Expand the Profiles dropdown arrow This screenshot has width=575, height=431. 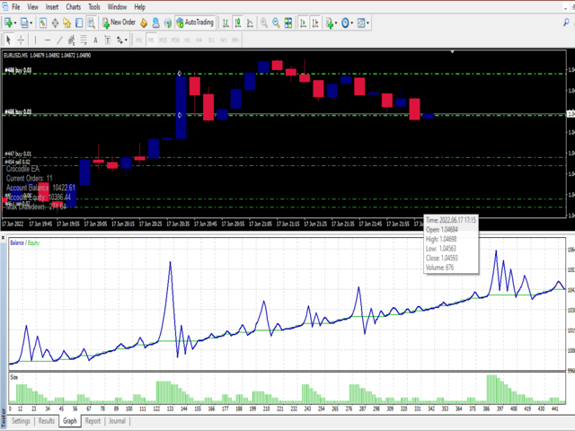31,23
